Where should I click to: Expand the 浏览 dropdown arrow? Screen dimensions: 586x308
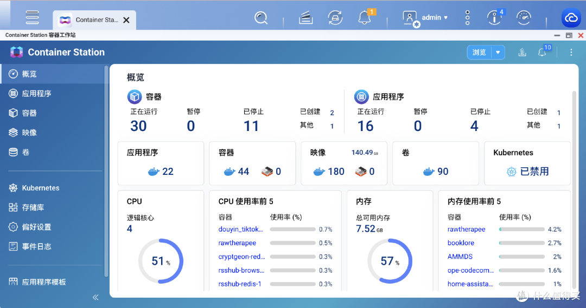pyautogui.click(x=498, y=52)
